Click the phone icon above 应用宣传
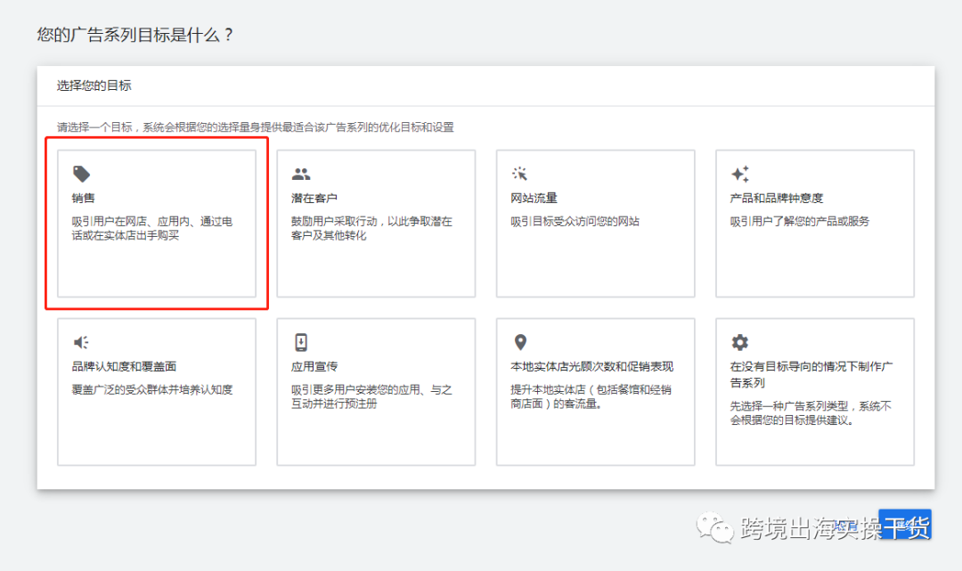 301,341
